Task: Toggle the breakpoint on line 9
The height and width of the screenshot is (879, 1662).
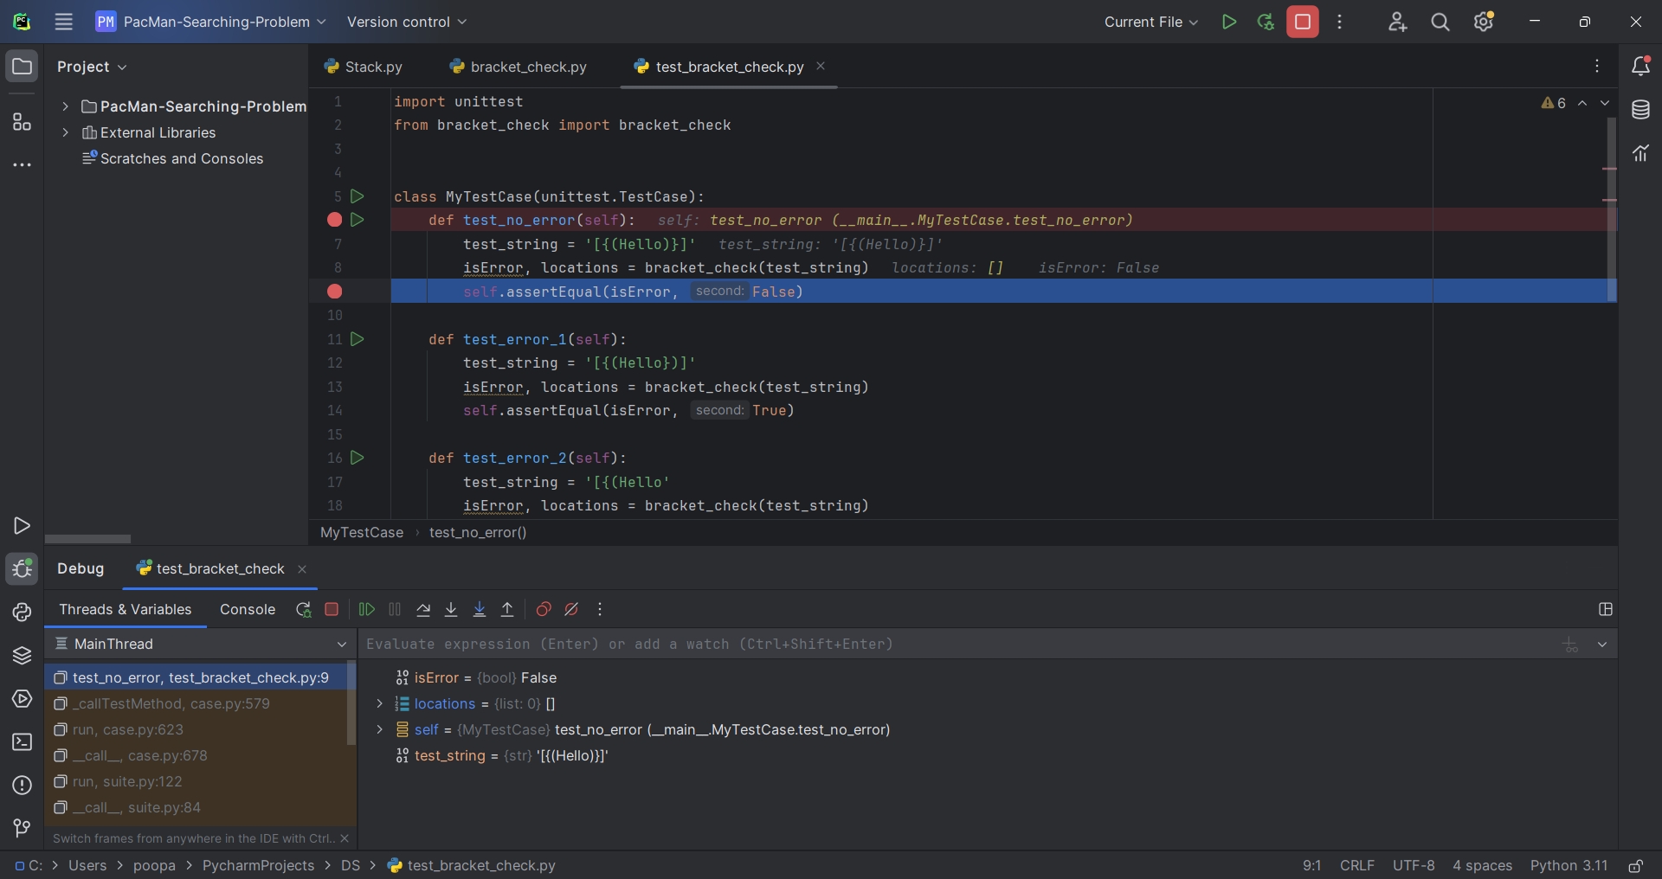Action: point(335,292)
